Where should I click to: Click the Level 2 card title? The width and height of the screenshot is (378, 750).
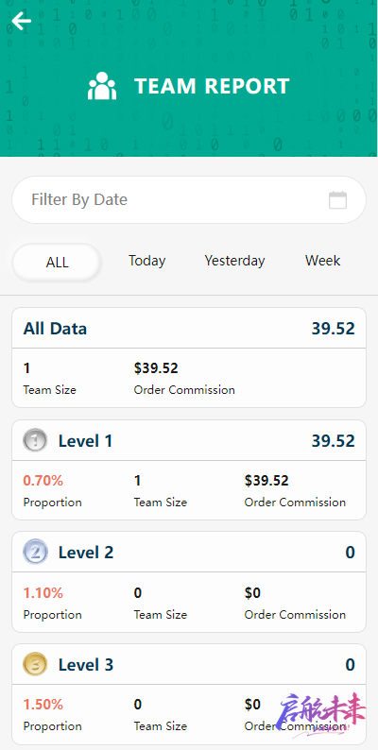point(86,553)
